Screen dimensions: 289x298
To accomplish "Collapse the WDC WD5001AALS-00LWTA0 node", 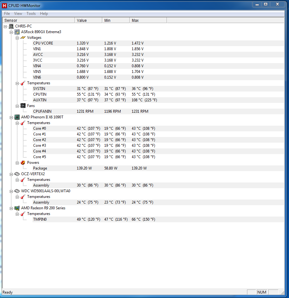I will (11, 191).
